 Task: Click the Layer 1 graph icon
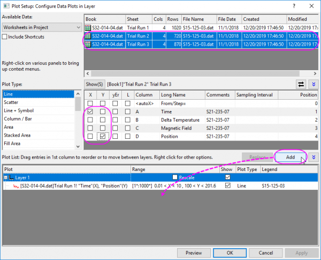coord(11,177)
